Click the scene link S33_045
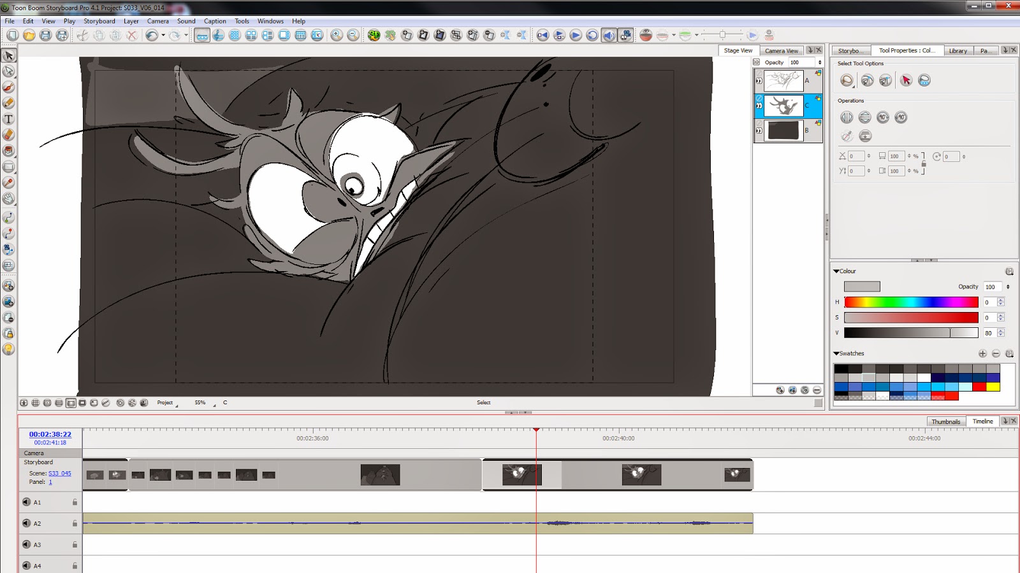The image size is (1020, 573). (60, 474)
